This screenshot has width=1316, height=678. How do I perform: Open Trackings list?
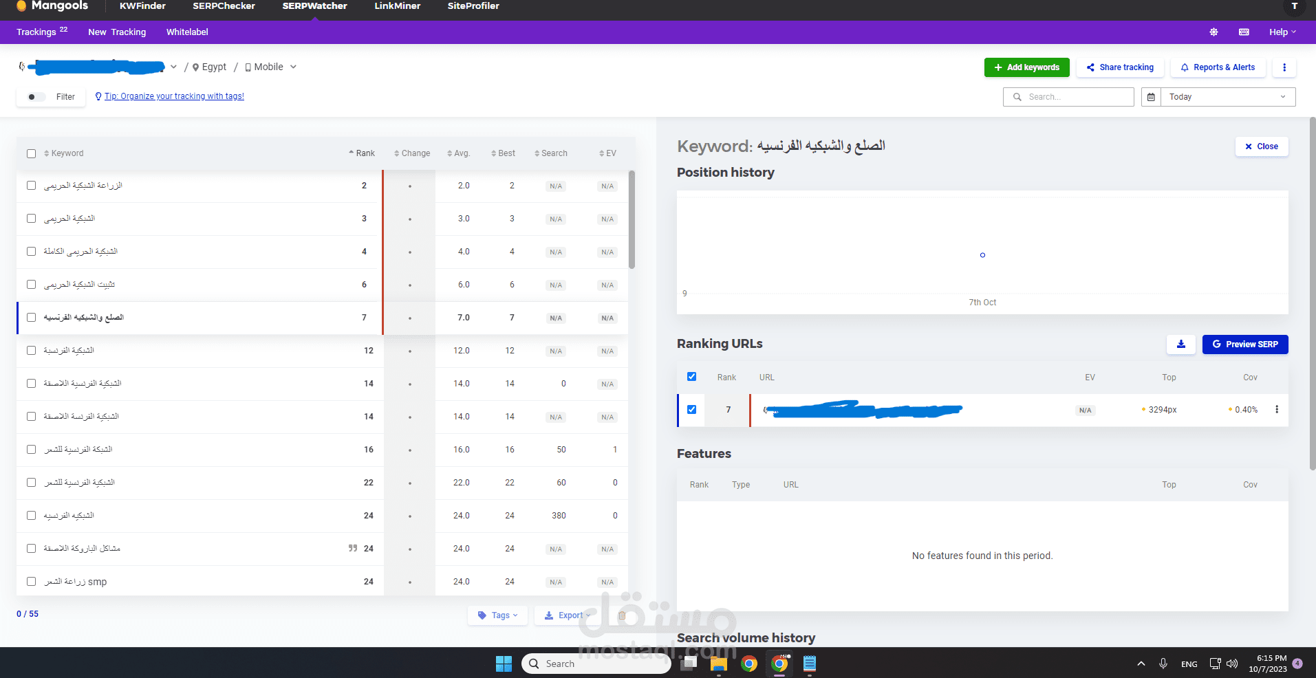coord(41,32)
